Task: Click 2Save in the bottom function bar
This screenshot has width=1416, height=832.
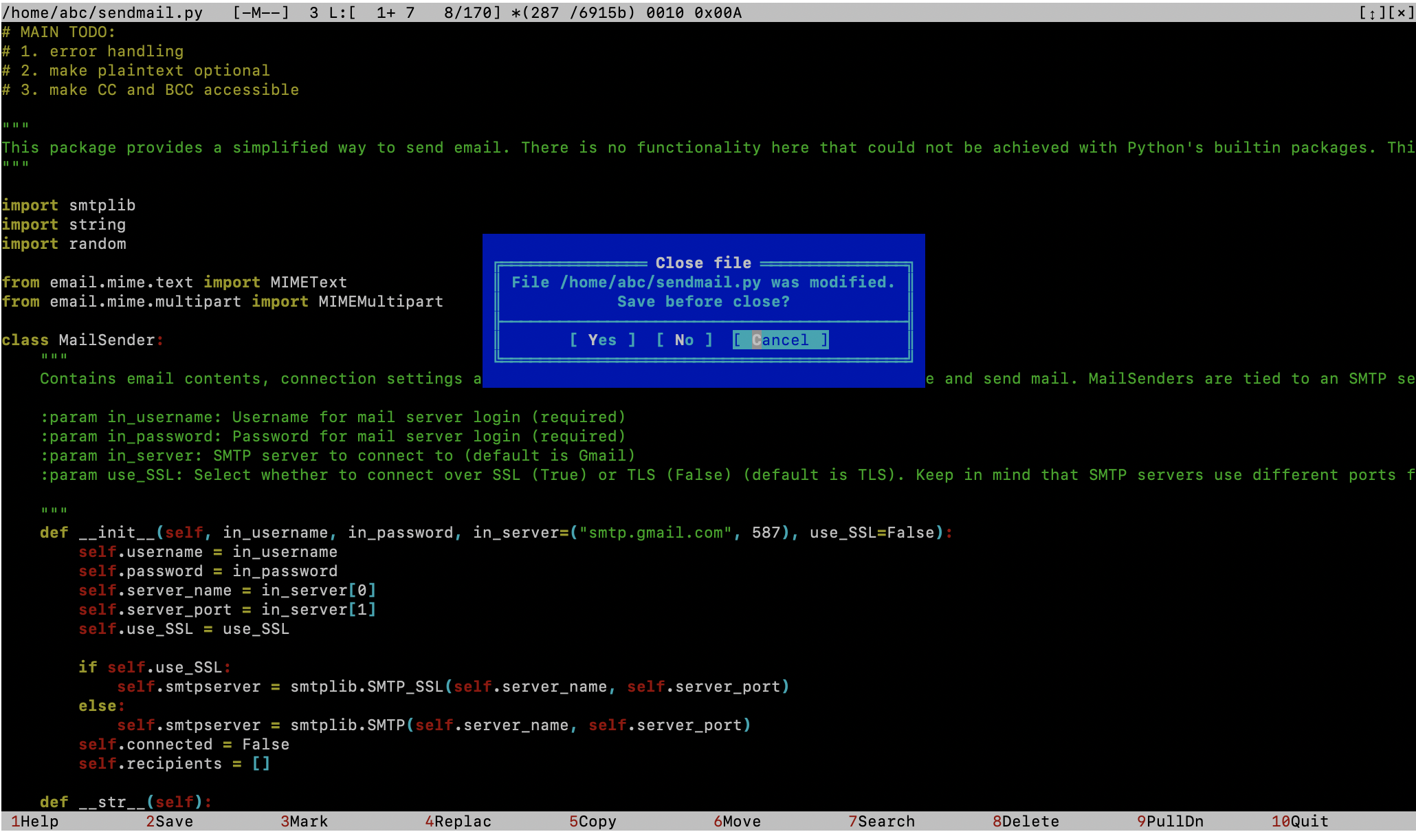Action: pyautogui.click(x=169, y=821)
